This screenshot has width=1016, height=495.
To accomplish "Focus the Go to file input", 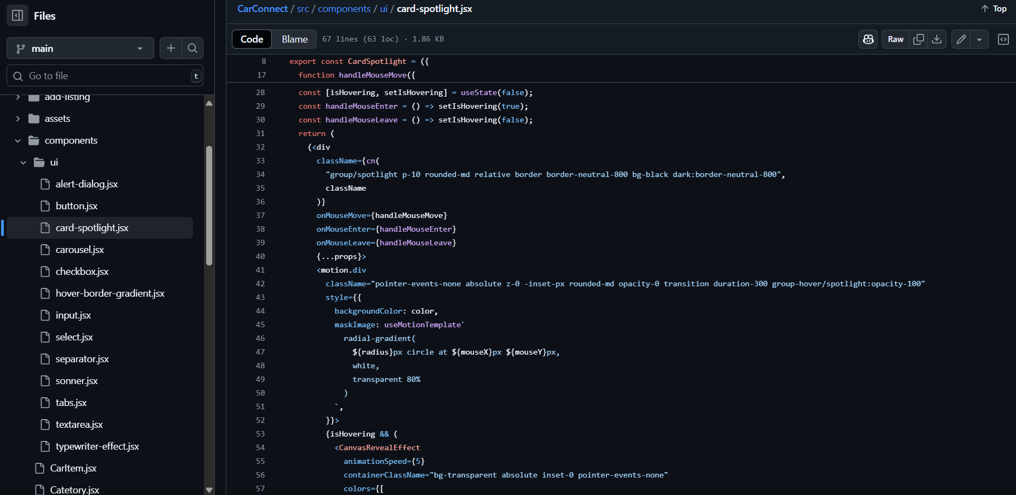I will [x=105, y=76].
